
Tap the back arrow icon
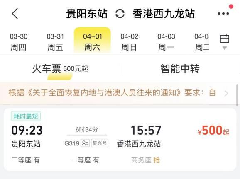pos(15,14)
